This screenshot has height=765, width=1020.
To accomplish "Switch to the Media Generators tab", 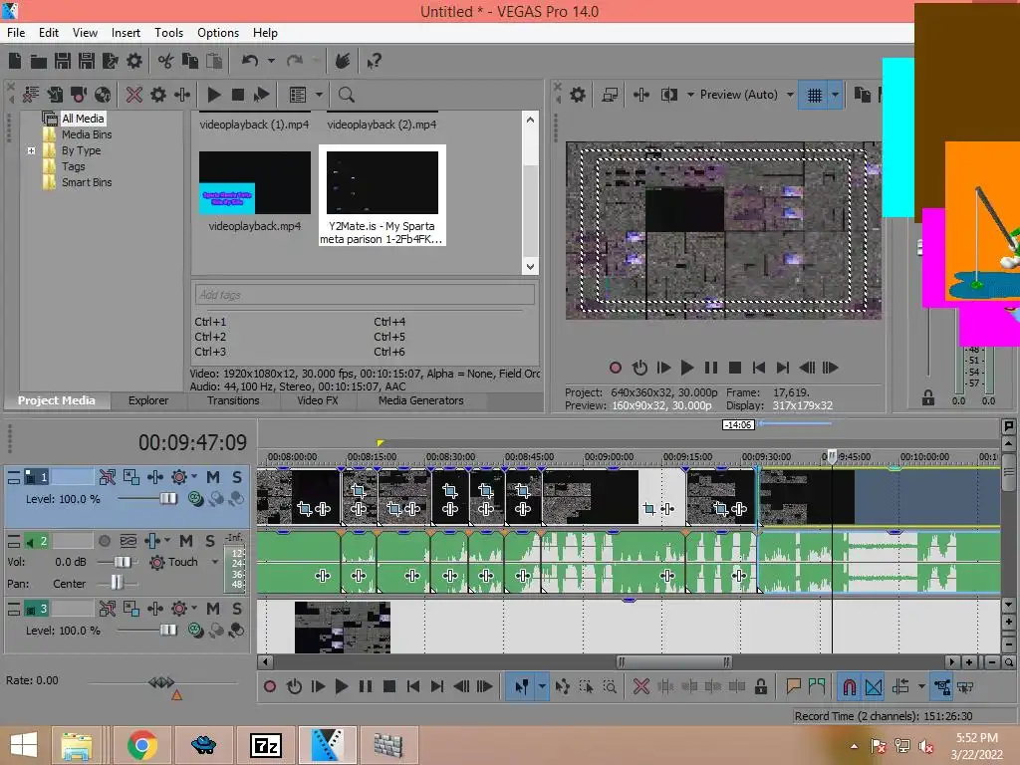I will (x=421, y=400).
